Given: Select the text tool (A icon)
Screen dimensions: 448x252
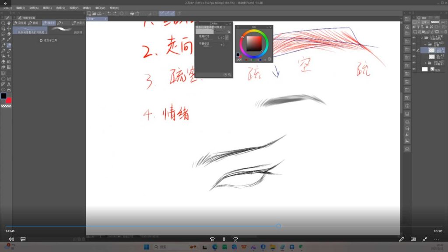Looking at the screenshot, I should pos(9,84).
